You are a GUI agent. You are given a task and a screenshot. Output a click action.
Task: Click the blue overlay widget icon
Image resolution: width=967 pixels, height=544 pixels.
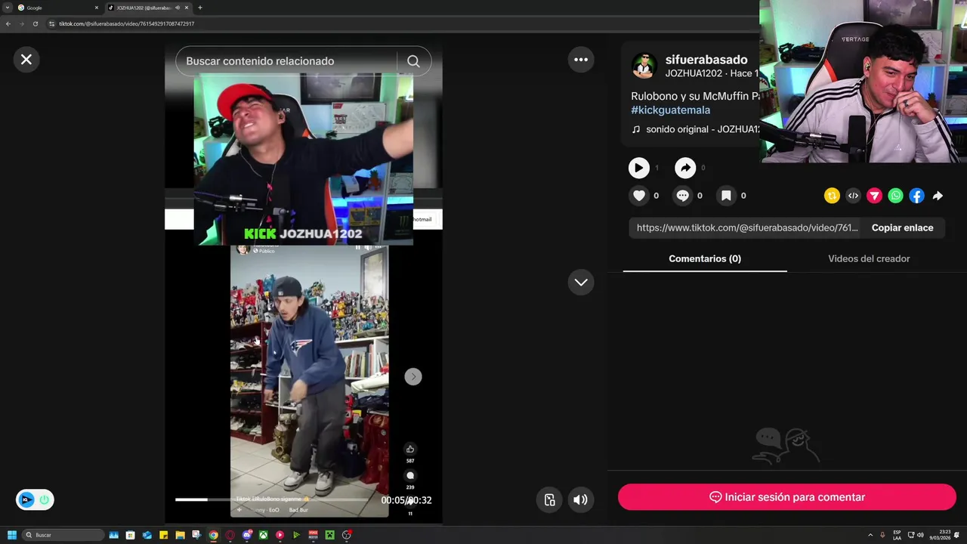click(26, 499)
